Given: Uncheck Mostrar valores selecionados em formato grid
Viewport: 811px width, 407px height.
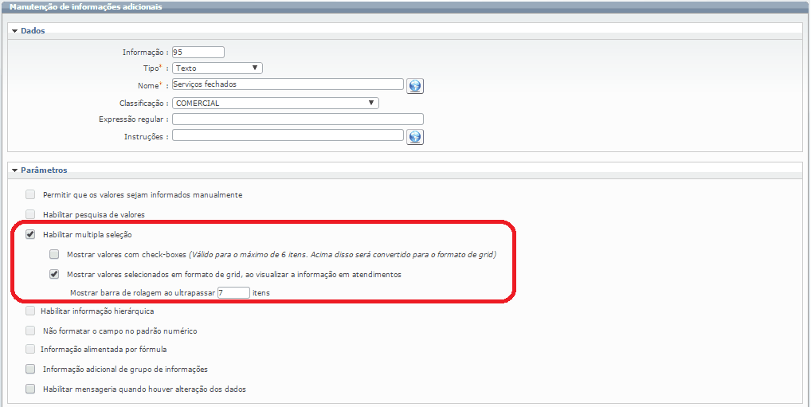Looking at the screenshot, I should (x=54, y=274).
